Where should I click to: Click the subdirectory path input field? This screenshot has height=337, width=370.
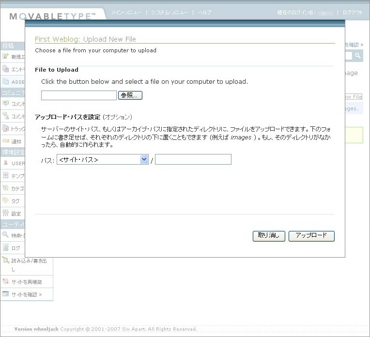(x=193, y=160)
